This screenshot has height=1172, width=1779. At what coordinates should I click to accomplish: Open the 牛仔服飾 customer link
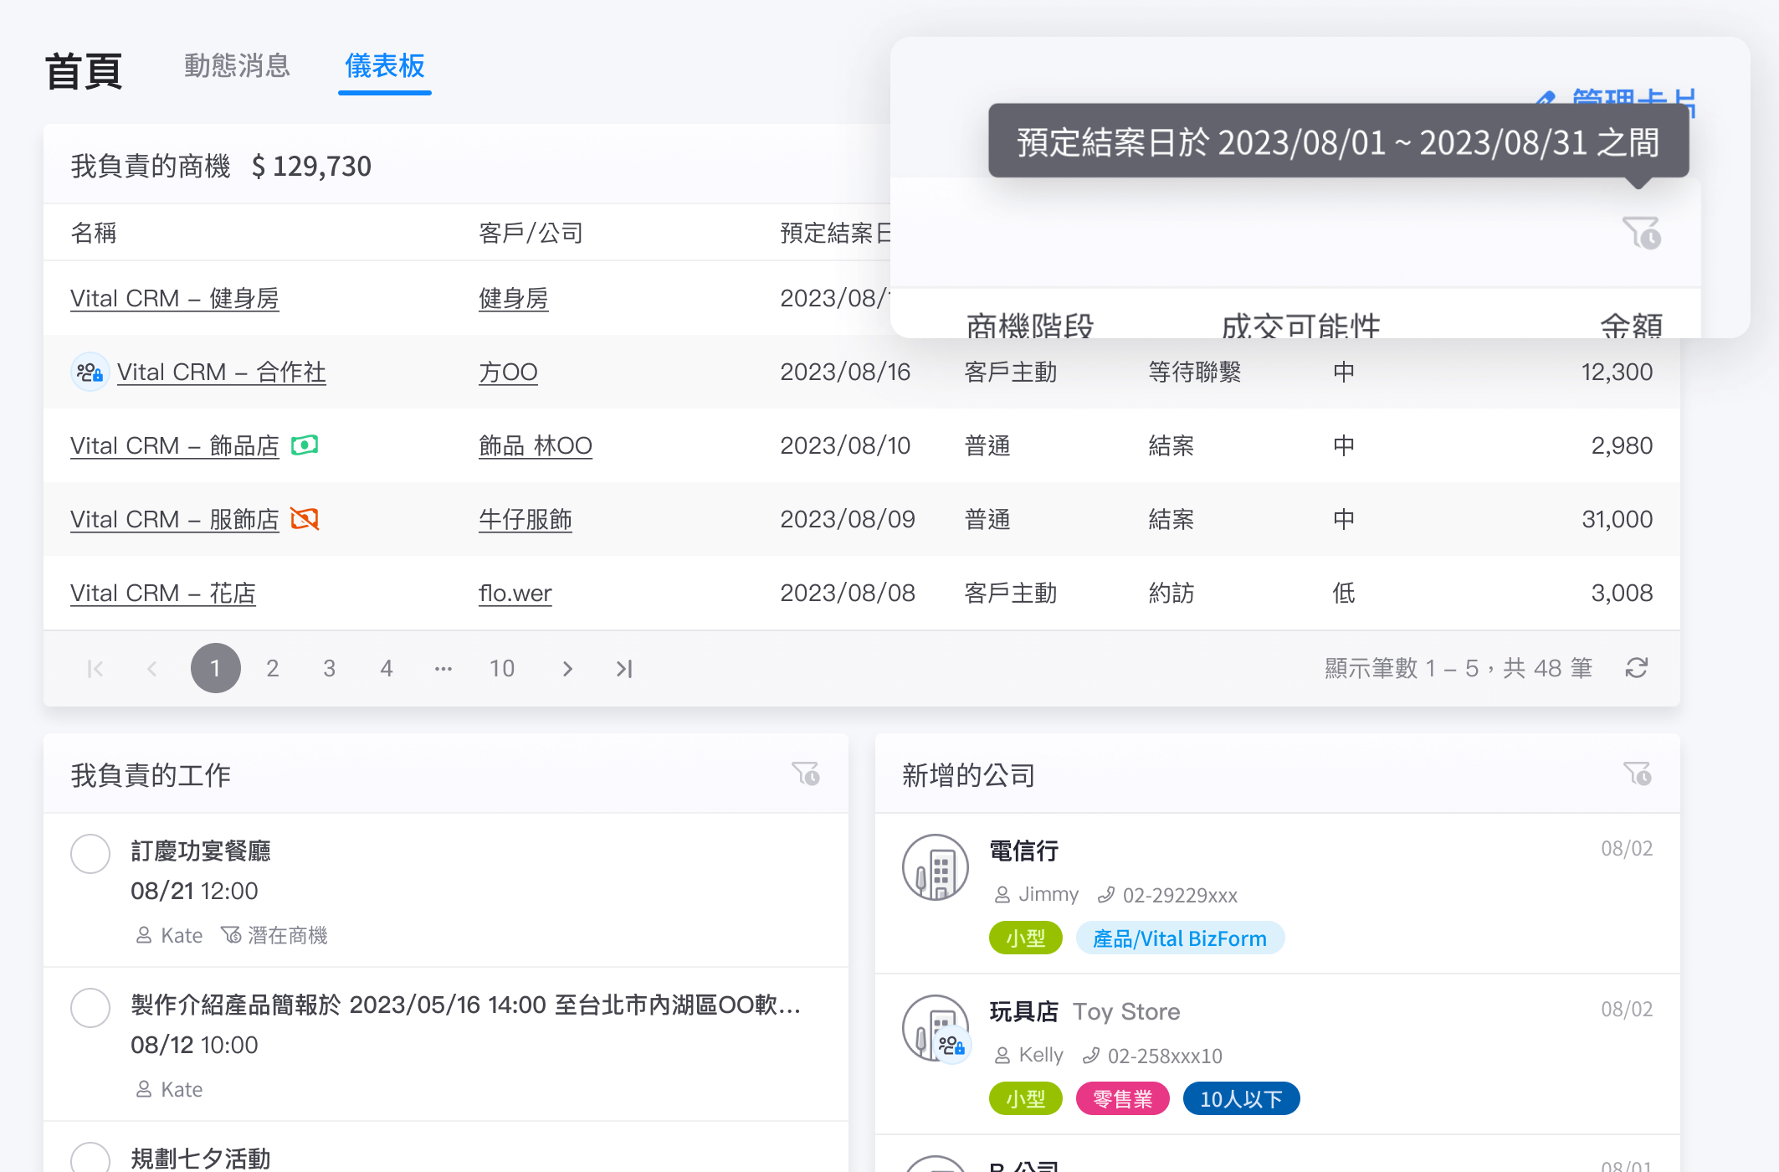tap(525, 519)
